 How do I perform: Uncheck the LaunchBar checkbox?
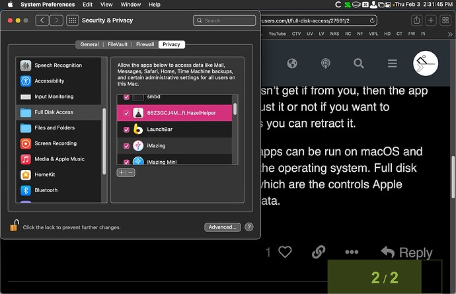(x=126, y=129)
